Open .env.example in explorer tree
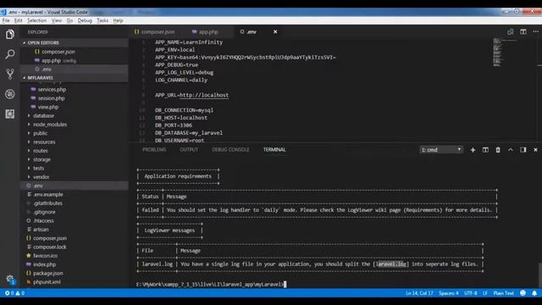 click(x=48, y=195)
